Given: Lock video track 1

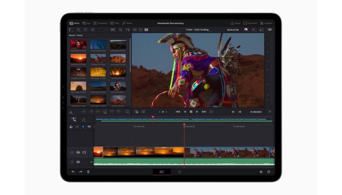Looking at the screenshot, I should [72, 152].
